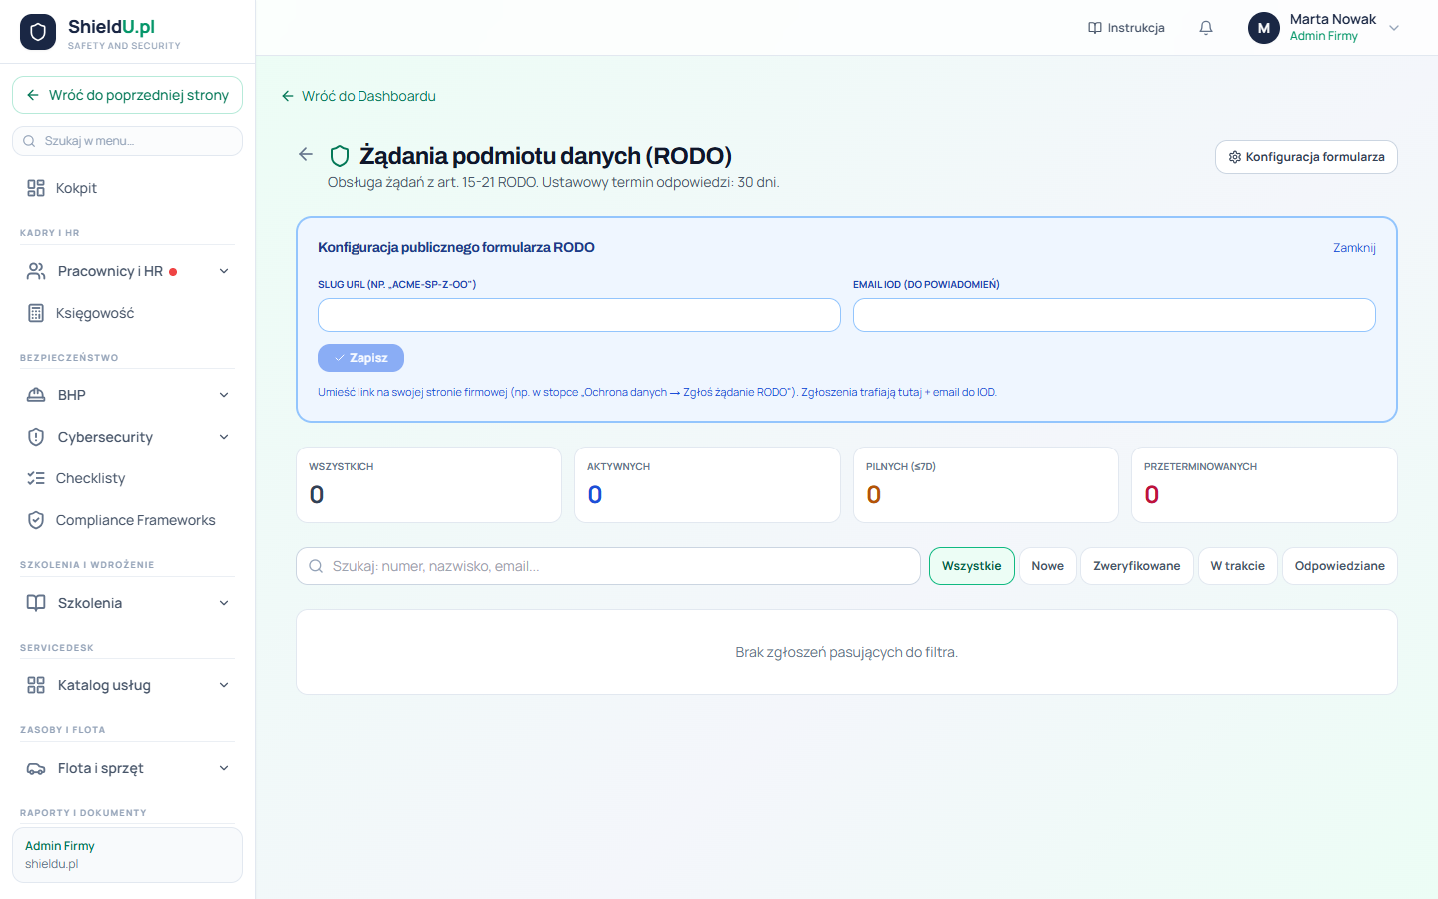This screenshot has height=899, width=1438.
Task: Select the Wszystkie filter tab
Action: pyautogui.click(x=972, y=566)
